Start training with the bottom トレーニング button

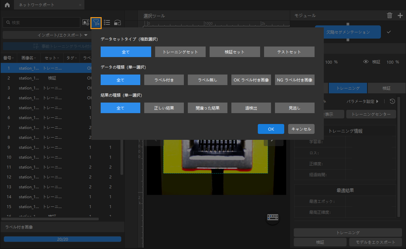point(348,233)
